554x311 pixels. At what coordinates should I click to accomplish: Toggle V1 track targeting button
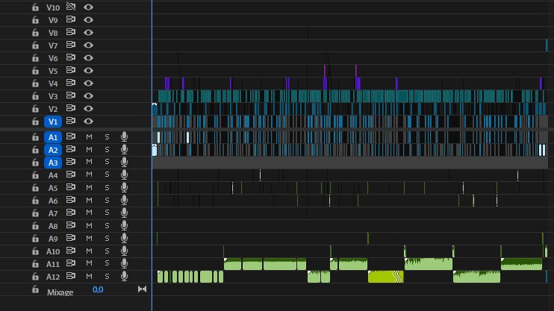point(53,122)
